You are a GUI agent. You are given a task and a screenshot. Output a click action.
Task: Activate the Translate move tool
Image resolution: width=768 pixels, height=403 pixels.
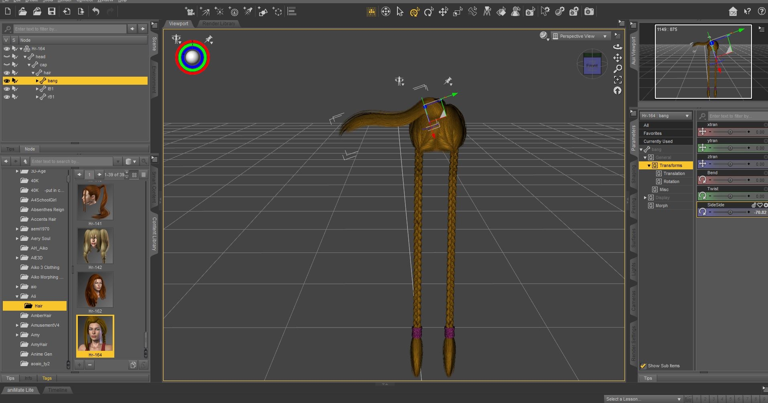pos(443,12)
